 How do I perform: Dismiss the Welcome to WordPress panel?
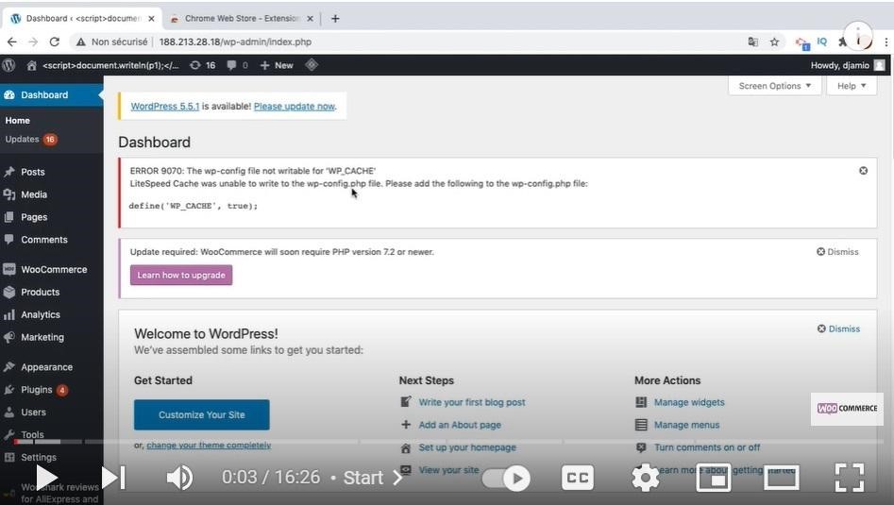tap(838, 328)
